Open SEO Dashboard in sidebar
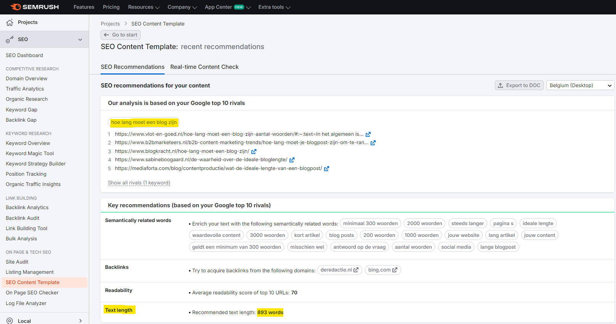The width and height of the screenshot is (616, 324). click(24, 56)
